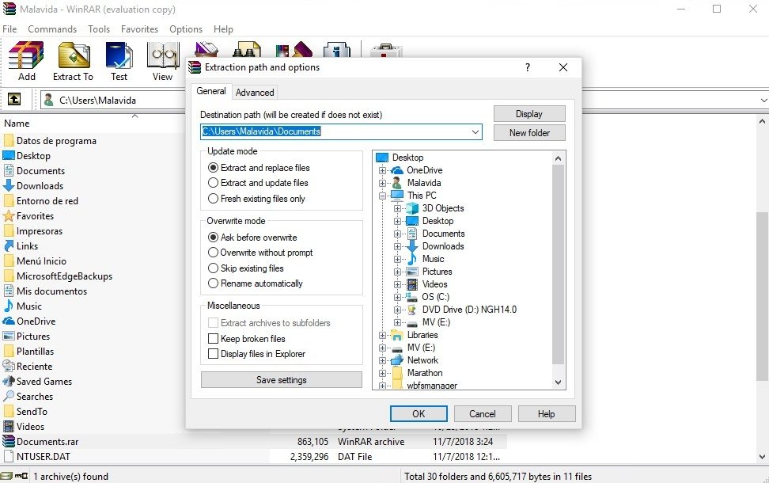The width and height of the screenshot is (769, 483).
Task: Click folder tree scroll up arrow
Action: click(x=558, y=158)
